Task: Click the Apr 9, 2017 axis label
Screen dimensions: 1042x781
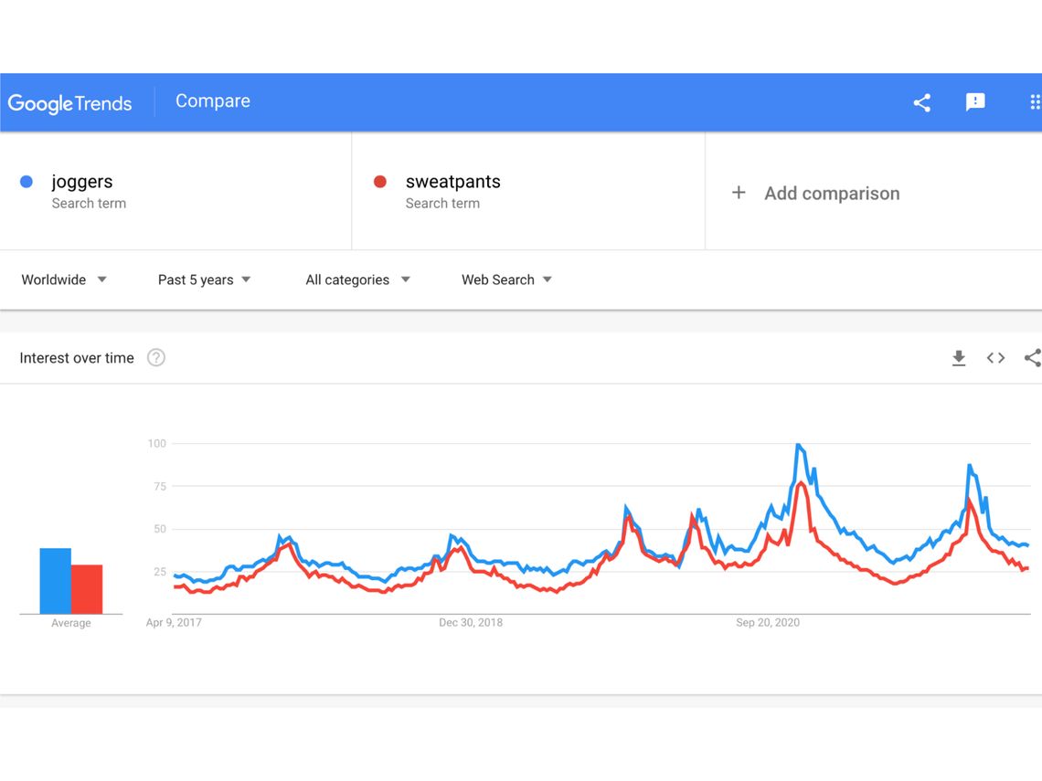Action: 174,622
